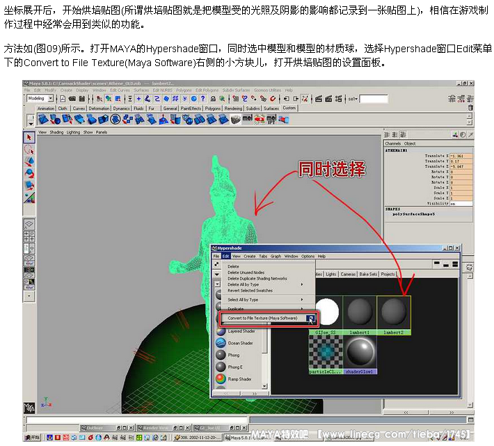Select the Lasso tool in the toolbox
494x446 pixels.
coord(29,150)
